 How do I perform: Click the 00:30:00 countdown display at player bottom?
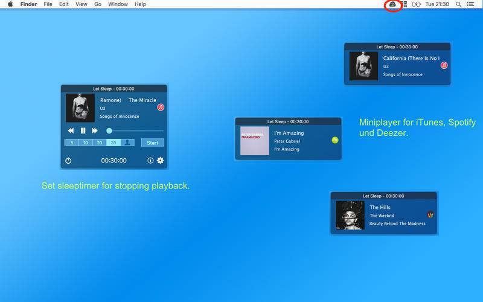coord(114,161)
